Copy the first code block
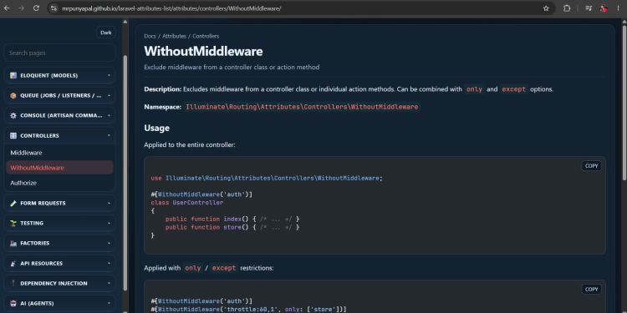The image size is (627, 313). coord(591,166)
